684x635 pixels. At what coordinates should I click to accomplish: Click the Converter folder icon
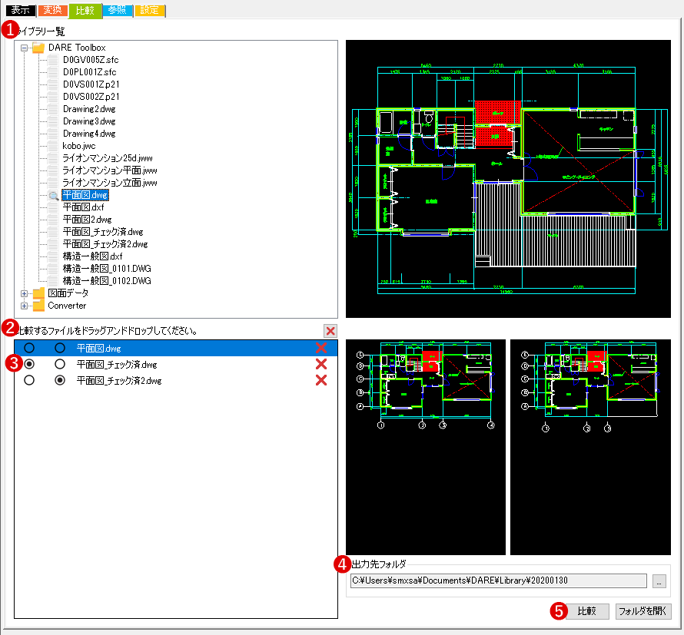(38, 305)
